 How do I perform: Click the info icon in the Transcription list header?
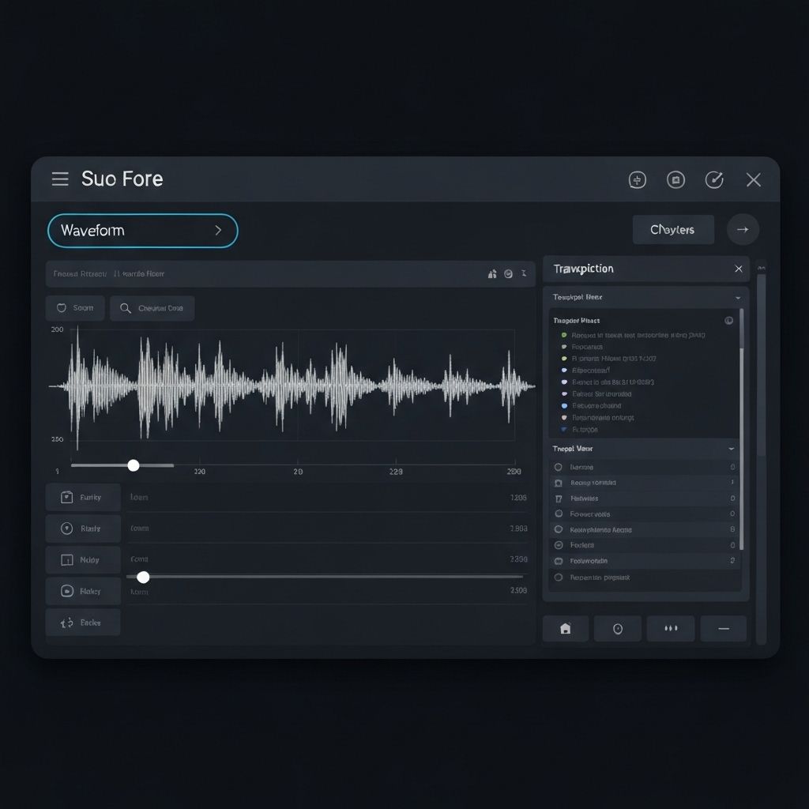[x=728, y=320]
